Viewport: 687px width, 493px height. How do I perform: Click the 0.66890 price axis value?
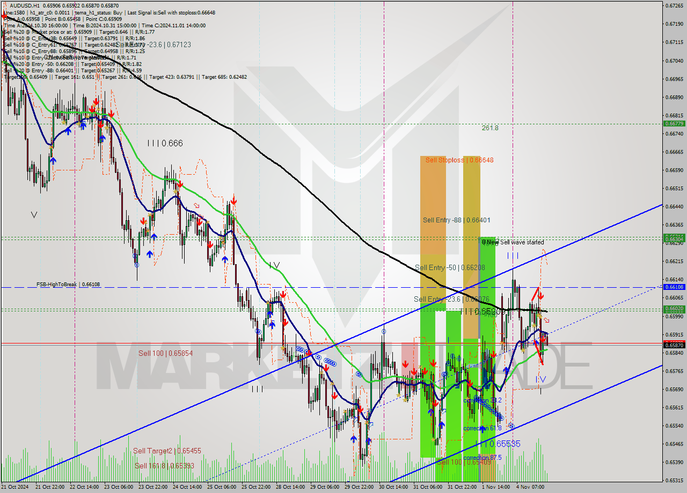tap(674, 97)
